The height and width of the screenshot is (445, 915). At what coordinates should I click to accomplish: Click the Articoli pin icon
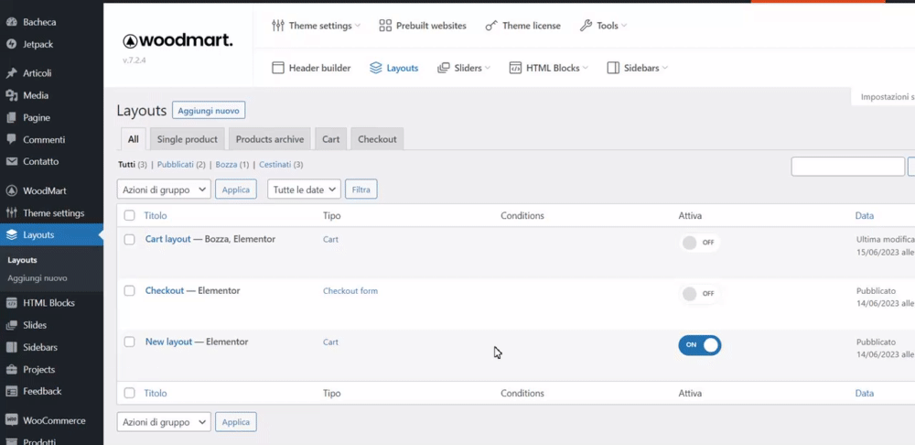(x=11, y=73)
